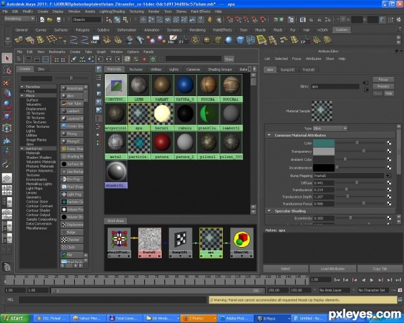Image resolution: width=404 pixels, height=323 pixels.
Task: Switch to the Bins tab
Action: click(x=41, y=69)
